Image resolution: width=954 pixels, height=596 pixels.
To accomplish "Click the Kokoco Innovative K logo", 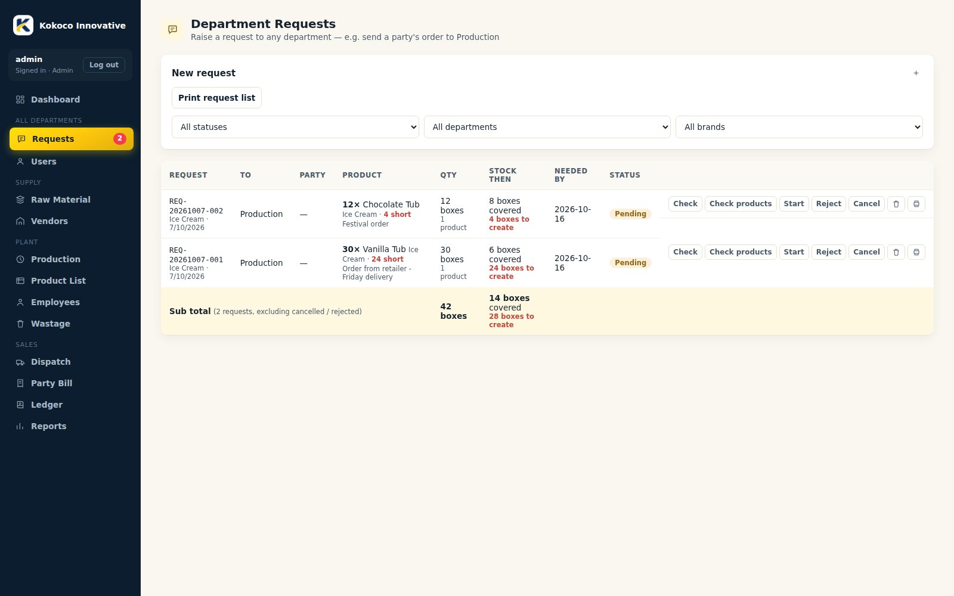I will pyautogui.click(x=23, y=25).
